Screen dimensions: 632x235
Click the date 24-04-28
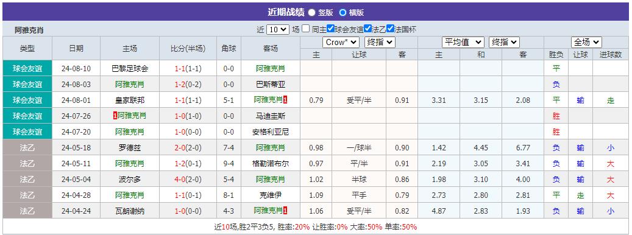pyautogui.click(x=76, y=195)
